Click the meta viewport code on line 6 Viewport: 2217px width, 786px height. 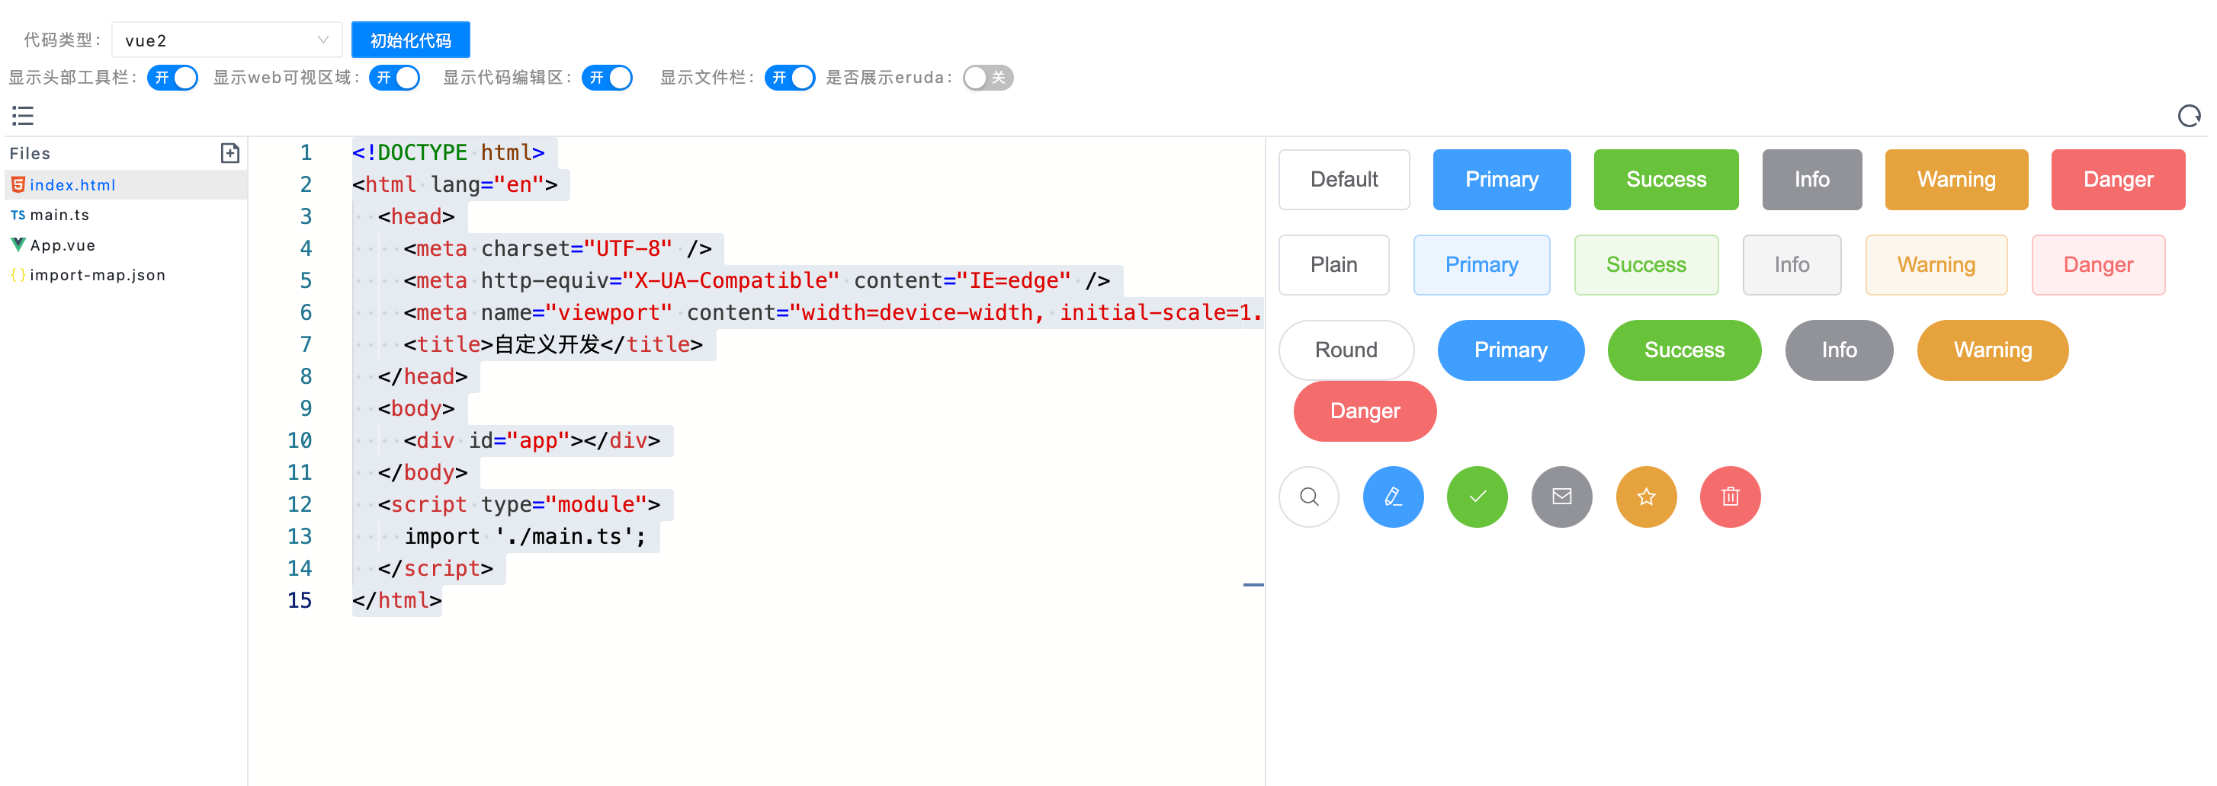[833, 313]
